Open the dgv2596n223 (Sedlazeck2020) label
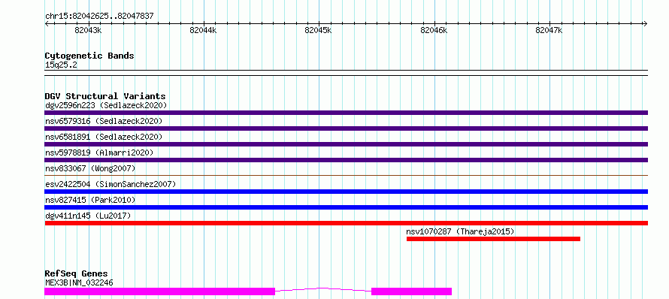The width and height of the screenshot is (669, 299). pos(106,105)
